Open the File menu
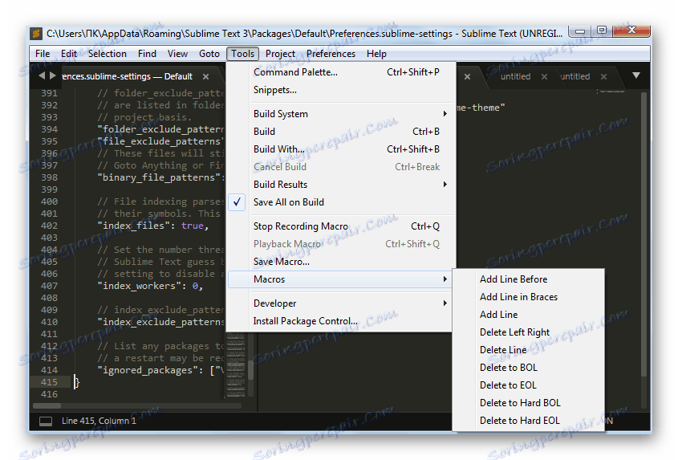This screenshot has height=460, width=678. click(43, 54)
